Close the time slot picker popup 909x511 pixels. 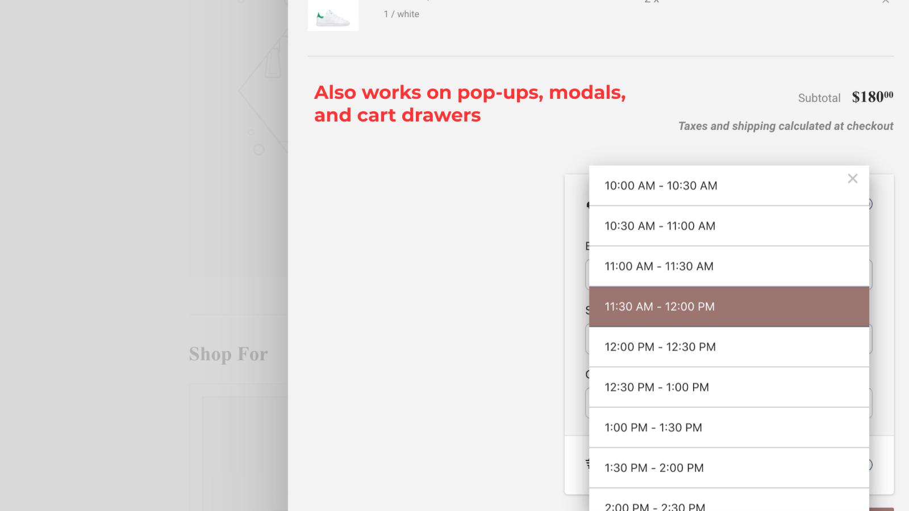coord(853,178)
